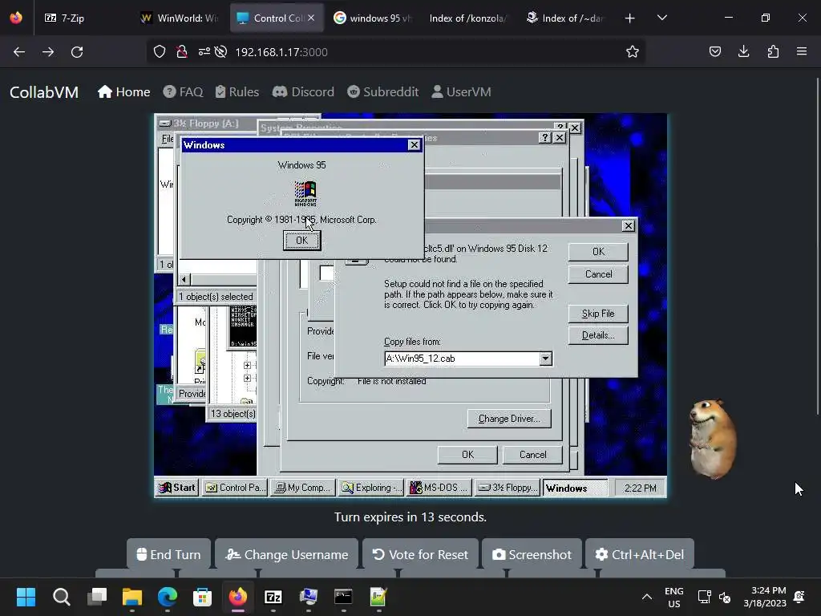Click Cancel at the bottom of driver properties dialog
Screen dimensions: 821x616
point(532,455)
